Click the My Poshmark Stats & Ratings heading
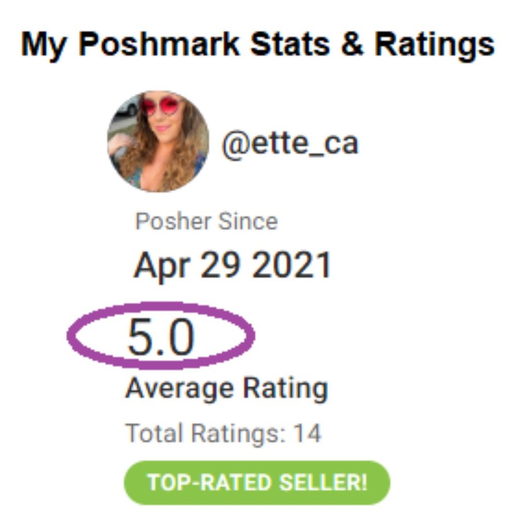518x518 pixels. 257,45
